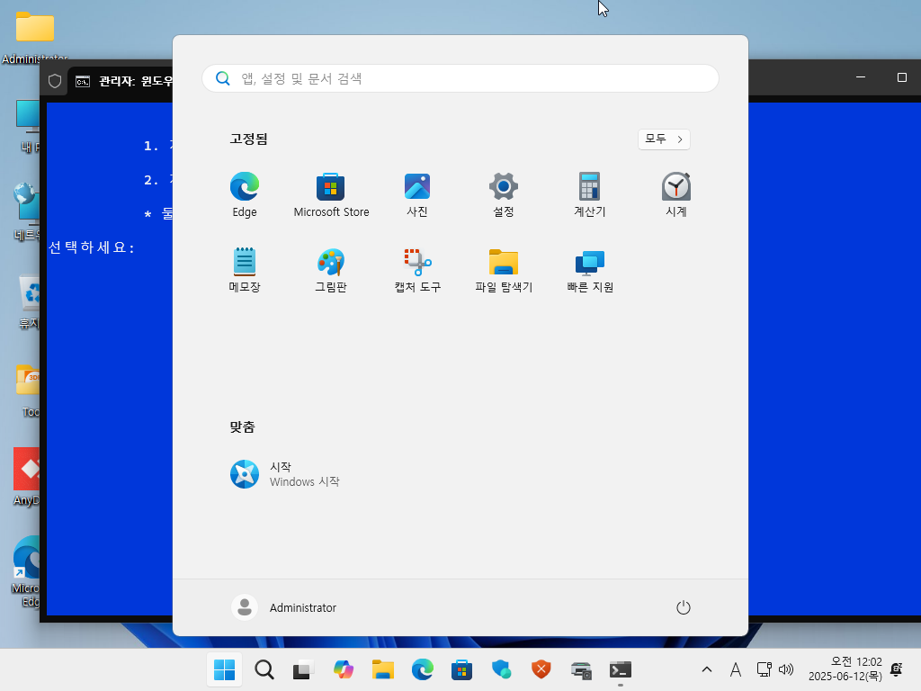Switch to the terminal taskbar window
The height and width of the screenshot is (691, 921).
(x=621, y=669)
